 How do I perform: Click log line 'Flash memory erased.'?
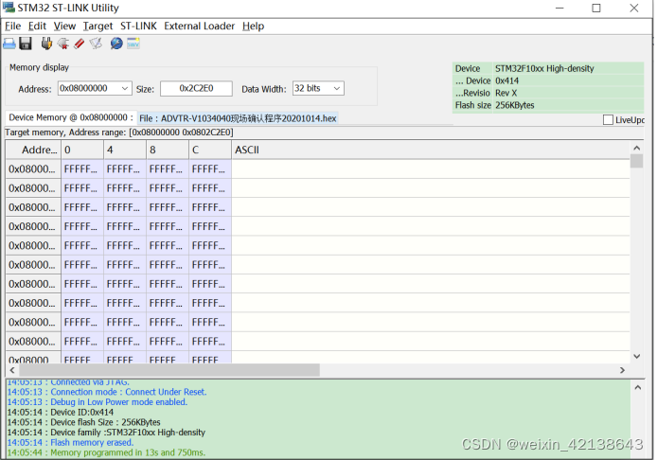[x=70, y=442]
